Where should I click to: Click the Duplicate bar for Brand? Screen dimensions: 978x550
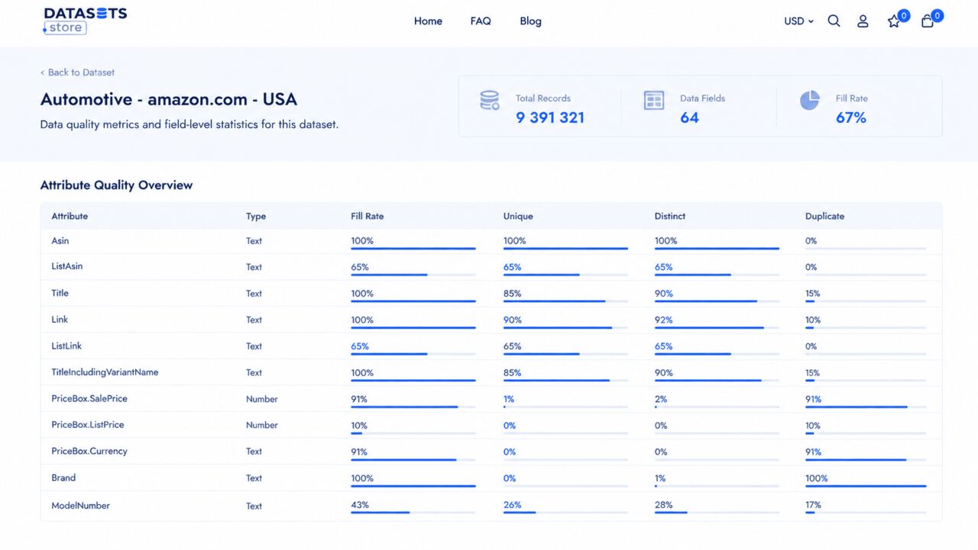[866, 486]
